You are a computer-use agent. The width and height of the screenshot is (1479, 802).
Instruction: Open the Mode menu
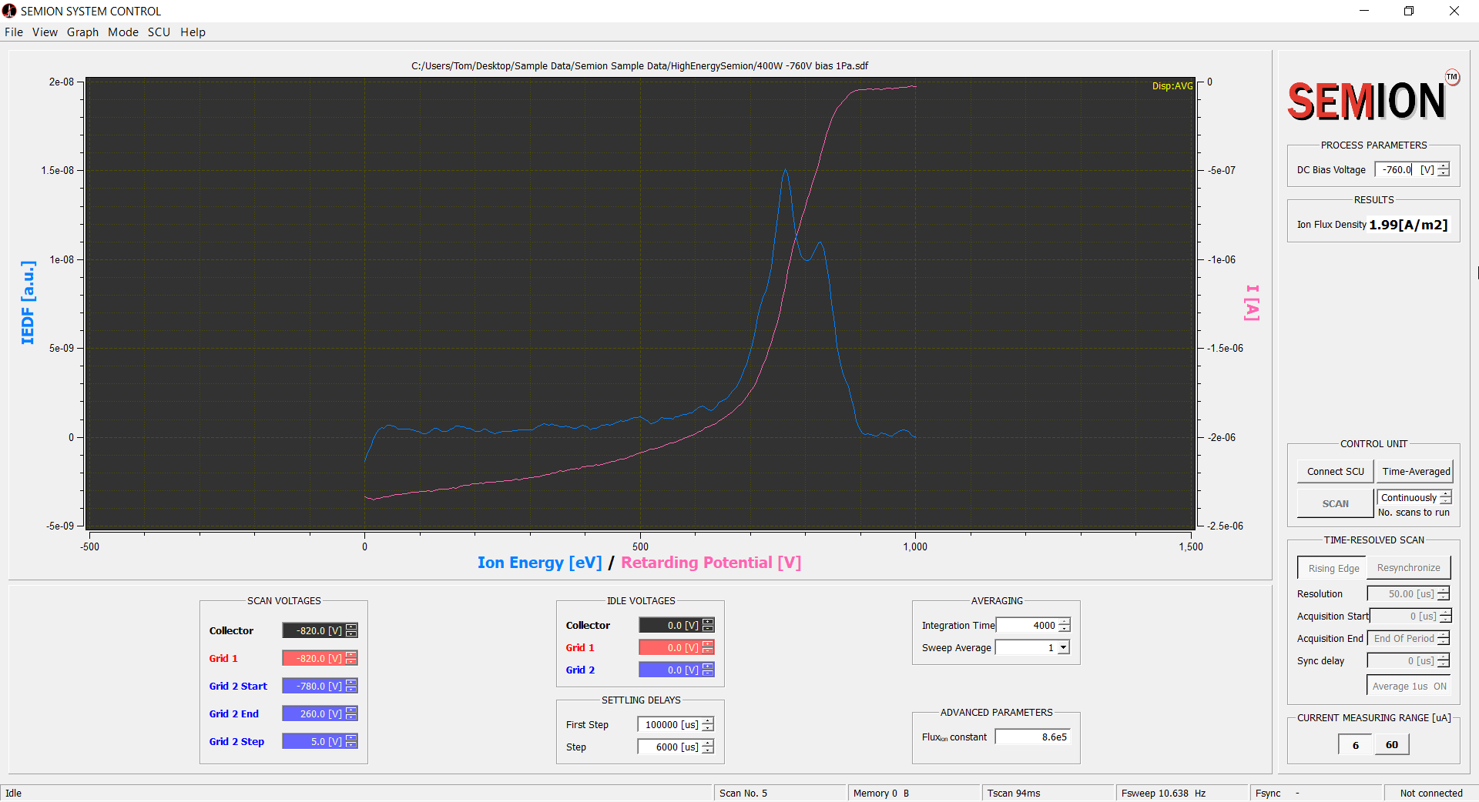123,32
